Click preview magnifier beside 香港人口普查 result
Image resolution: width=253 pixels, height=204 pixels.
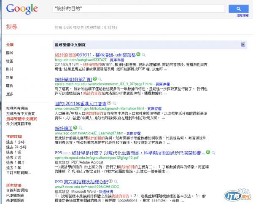tap(114, 104)
